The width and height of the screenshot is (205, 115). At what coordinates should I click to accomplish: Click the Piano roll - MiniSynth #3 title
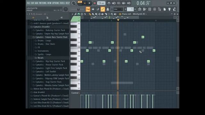134,14
